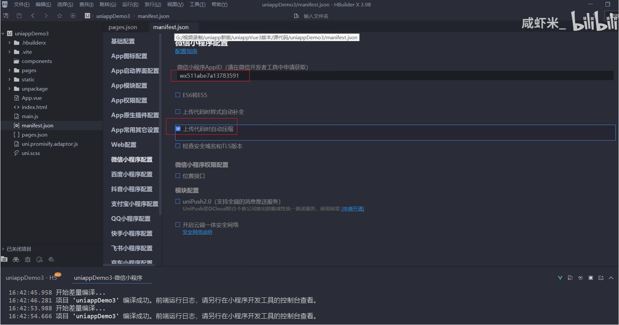
Task: Expand 已关闭项目 section
Action: pyautogui.click(x=3, y=249)
